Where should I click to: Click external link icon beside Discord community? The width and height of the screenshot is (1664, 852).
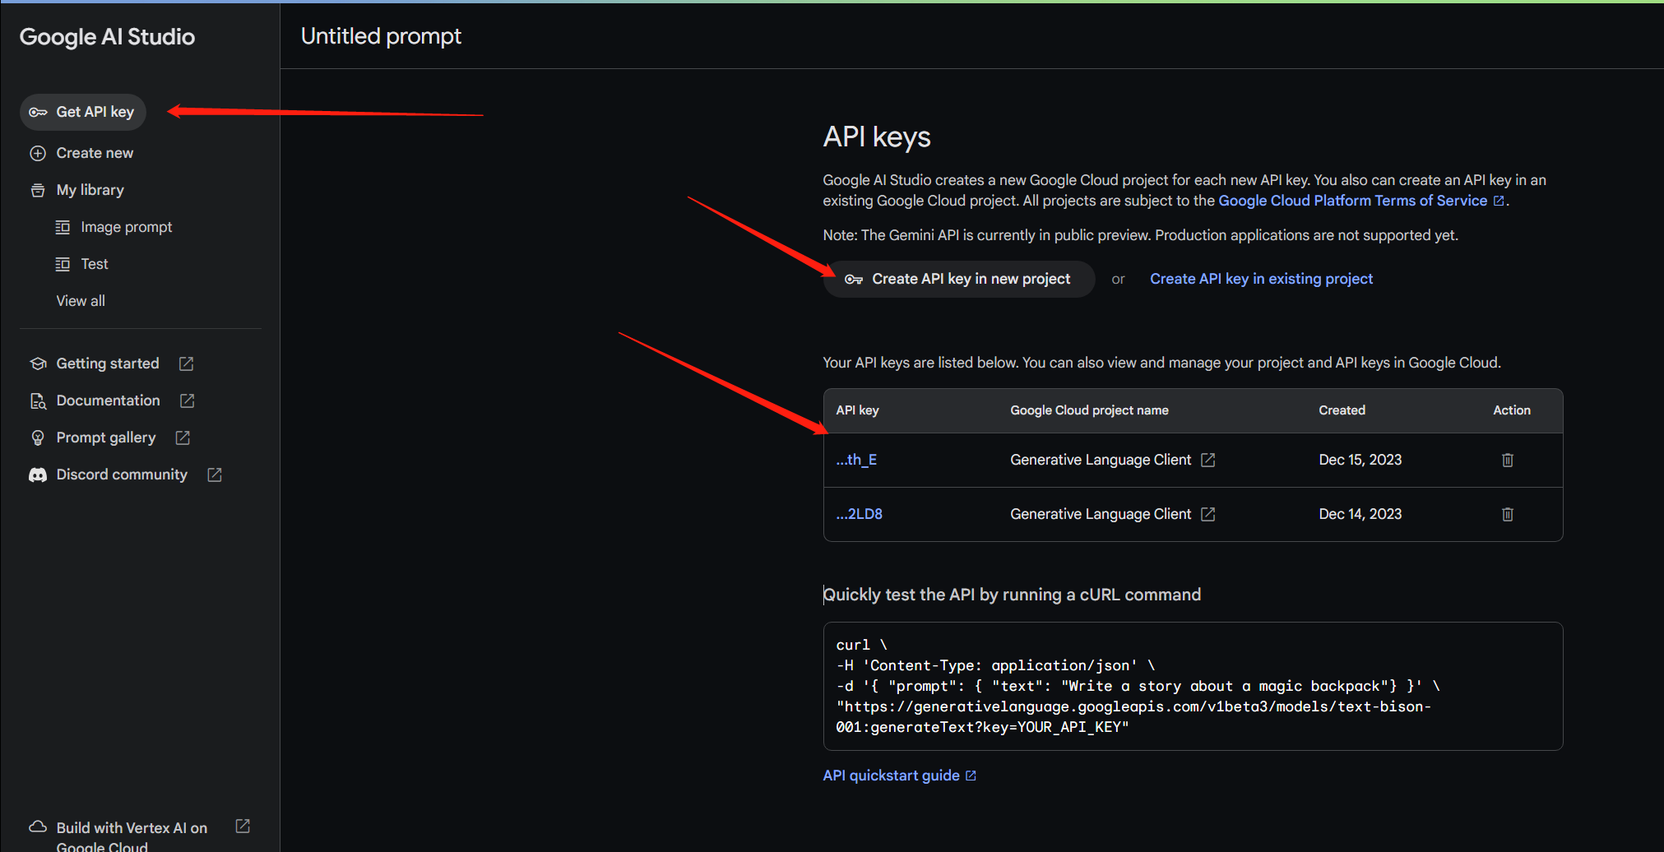pos(215,475)
